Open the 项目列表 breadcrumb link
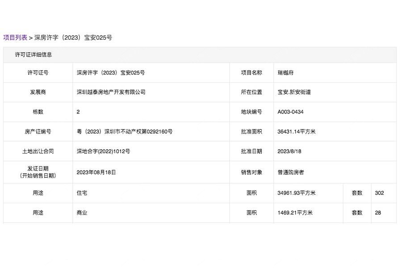The height and width of the screenshot is (268, 402). [x=15, y=38]
